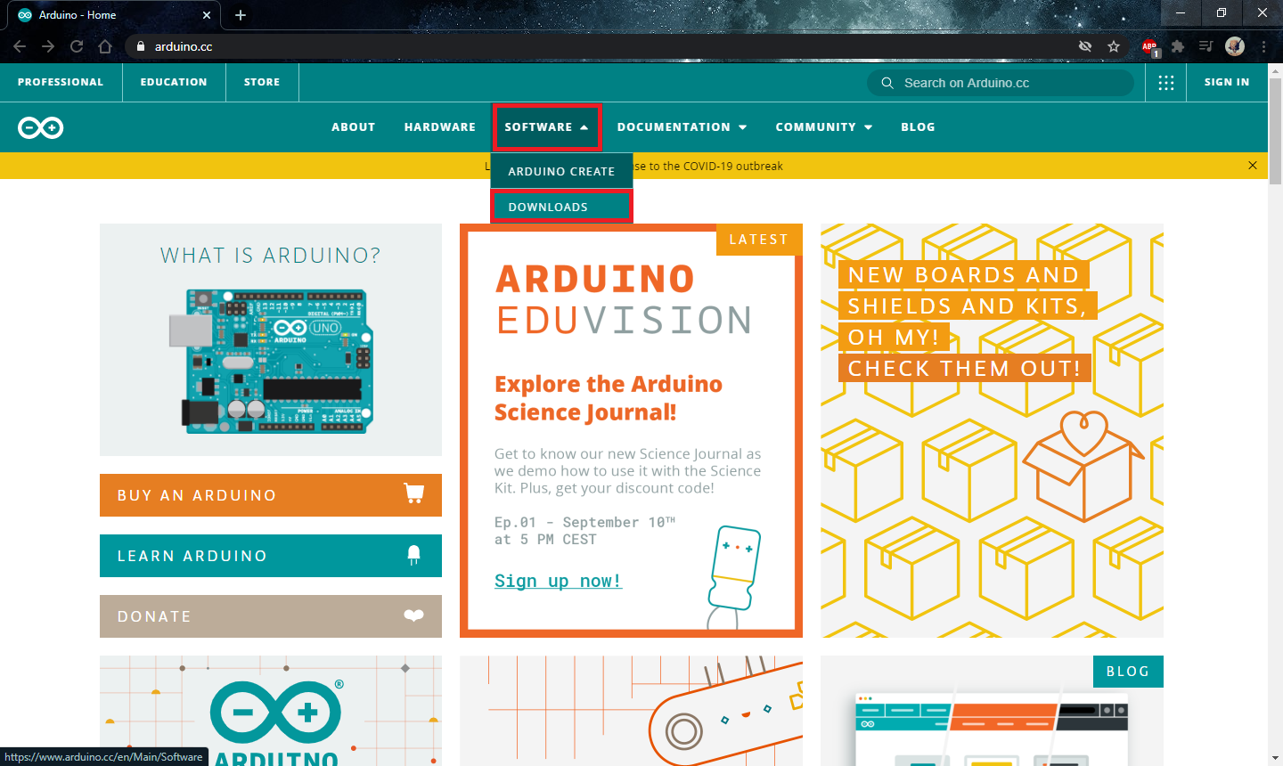Click the Chrome profile avatar
The height and width of the screenshot is (766, 1283).
1235,46
